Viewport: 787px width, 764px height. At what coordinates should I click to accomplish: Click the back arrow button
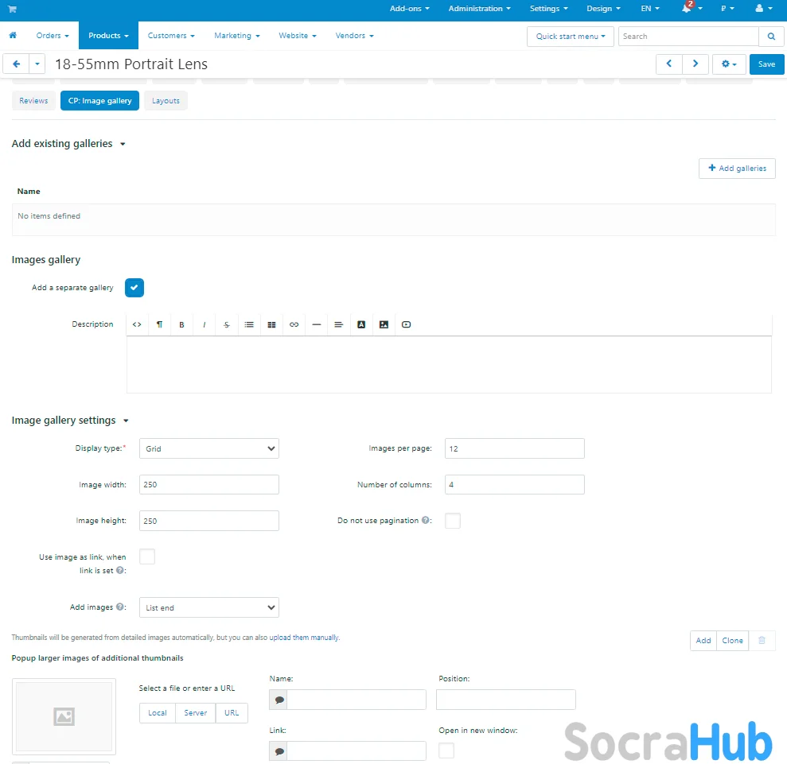[x=16, y=64]
